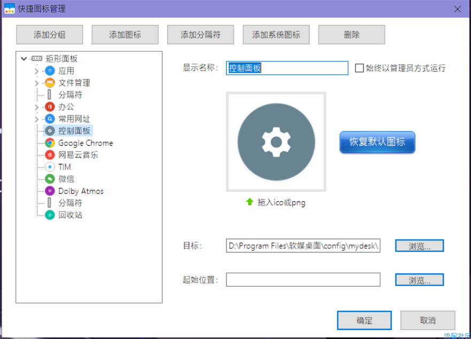Click the red 网易云音乐 icon
The width and height of the screenshot is (471, 339).
pyautogui.click(x=50, y=155)
